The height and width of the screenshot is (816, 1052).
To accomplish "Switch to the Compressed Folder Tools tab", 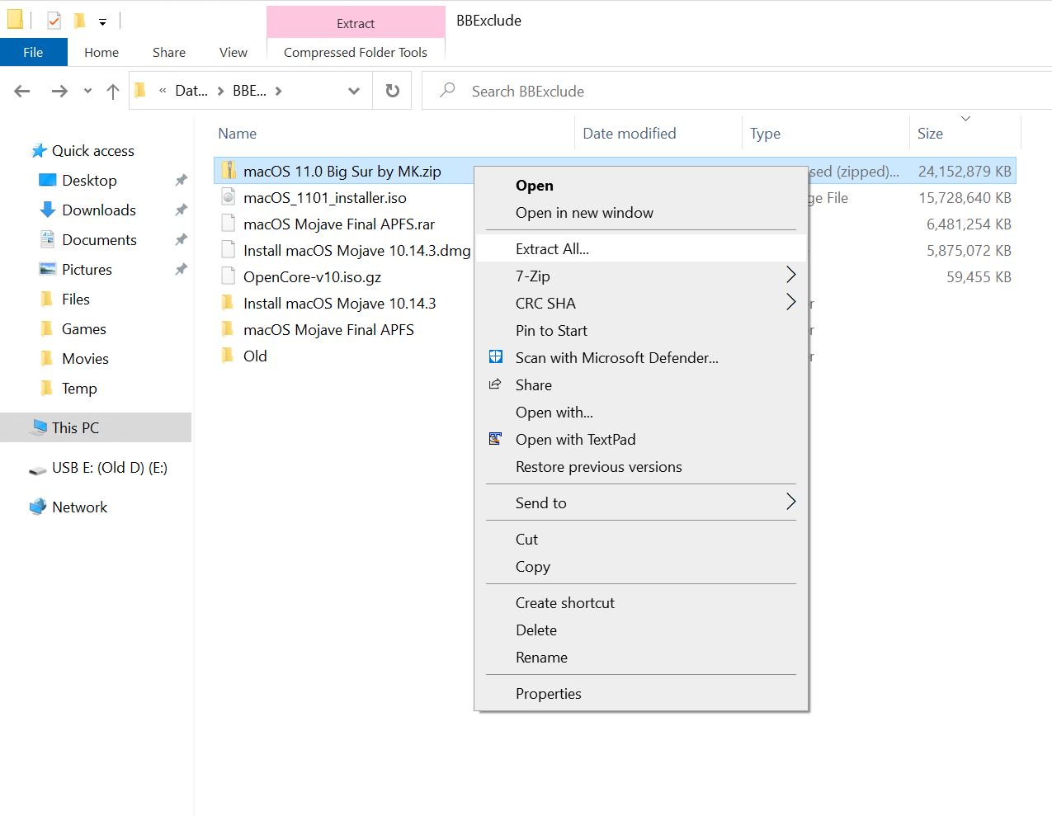I will coord(355,52).
